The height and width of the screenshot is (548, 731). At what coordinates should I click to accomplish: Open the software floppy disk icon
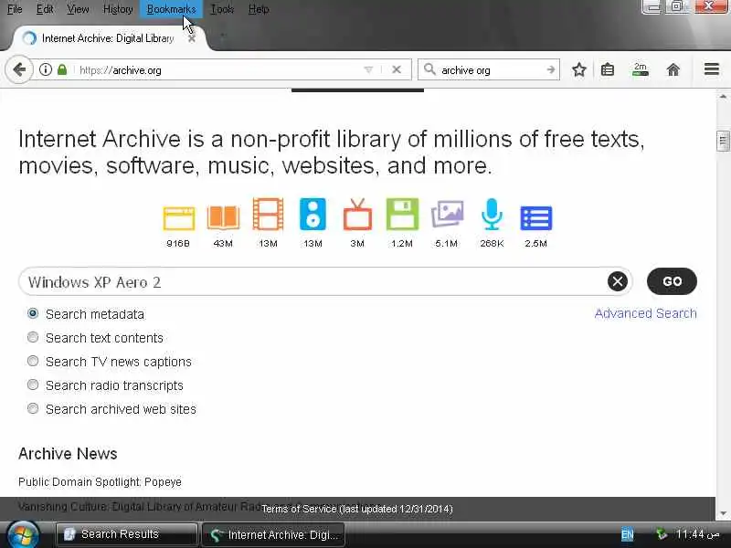coord(402,214)
